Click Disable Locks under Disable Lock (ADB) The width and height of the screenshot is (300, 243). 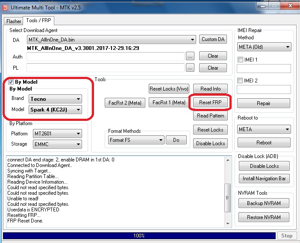coord(264,166)
